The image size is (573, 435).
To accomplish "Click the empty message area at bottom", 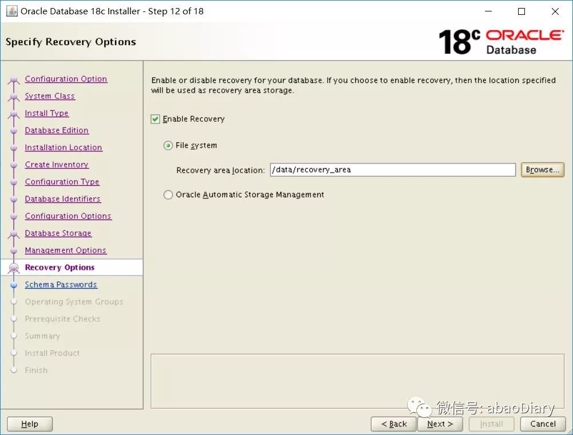I will pyautogui.click(x=357, y=381).
